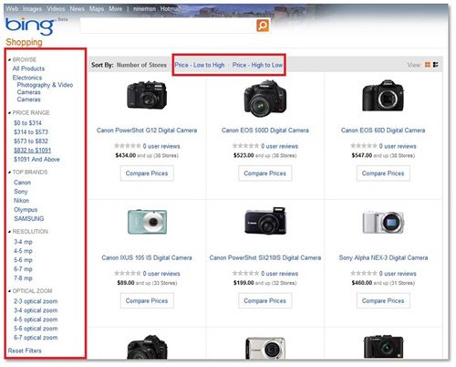Screen dimensions: 456x367
Task: Sort by Price - Low to High
Action: click(x=200, y=65)
